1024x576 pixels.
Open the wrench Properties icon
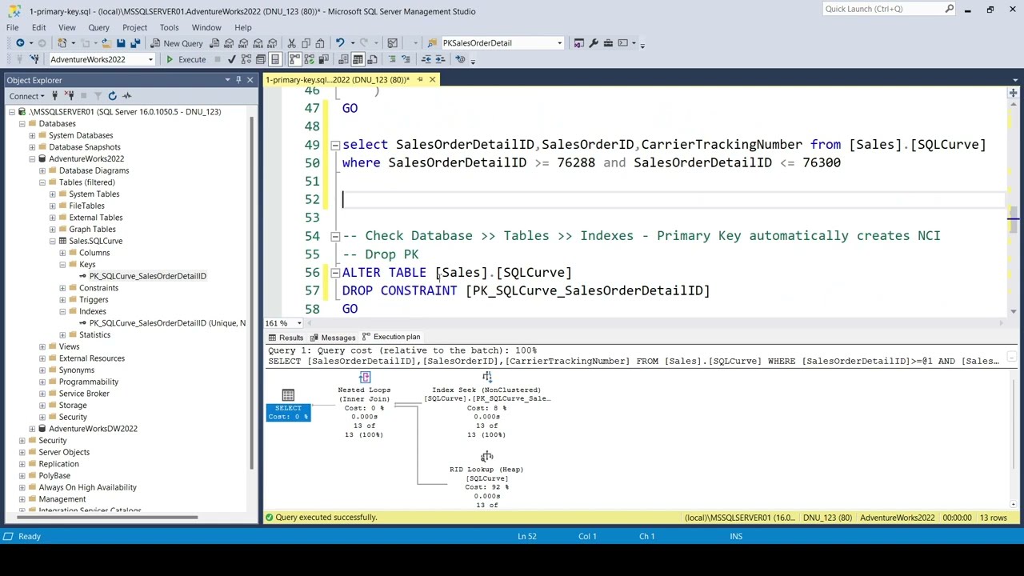point(594,43)
